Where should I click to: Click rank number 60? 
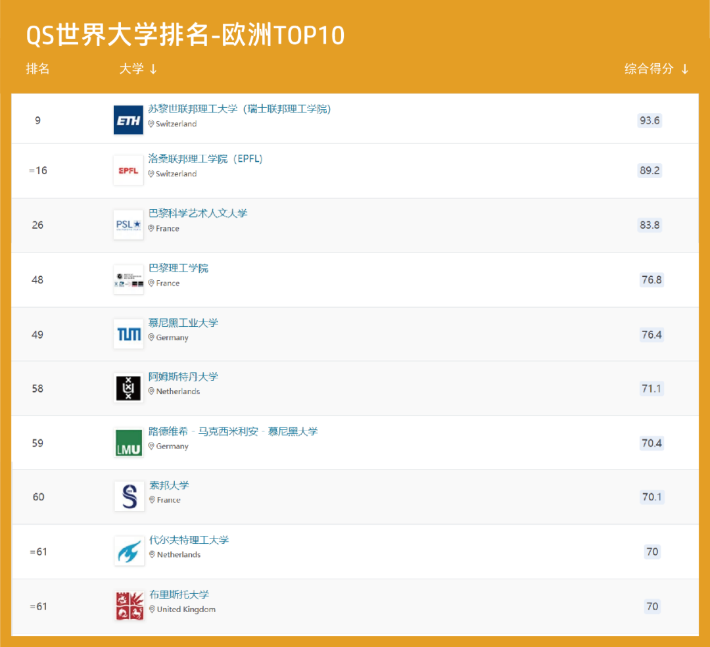[x=39, y=497]
